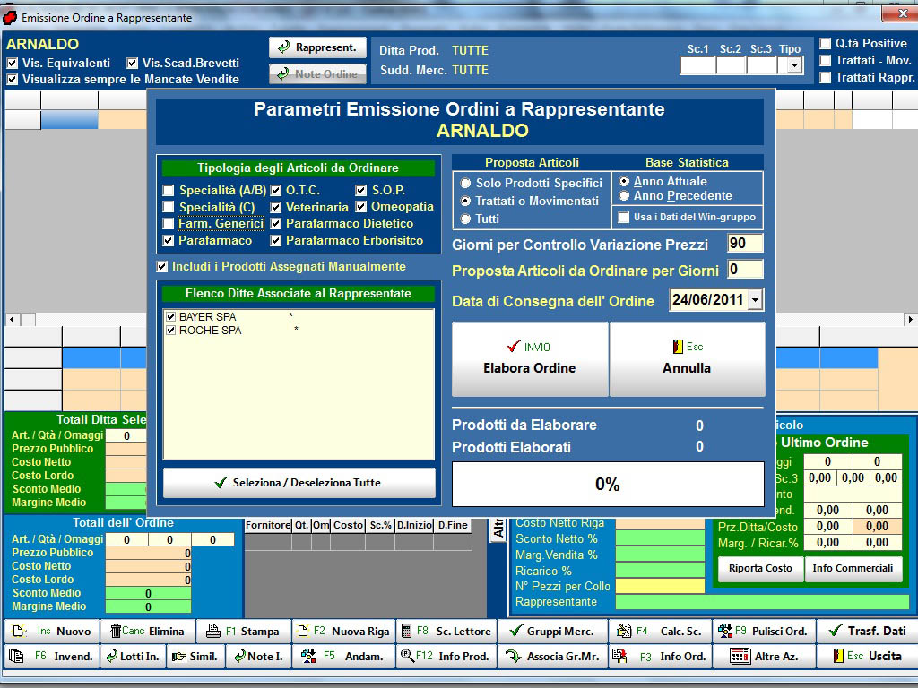The width and height of the screenshot is (918, 688).
Task: Click the Info Prod. magnifier button
Action: (446, 656)
